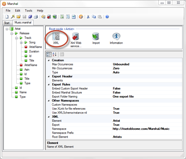This screenshot has height=159, width=186.
Task: Click the Custom Namespaces property row
Action: coord(117,105)
